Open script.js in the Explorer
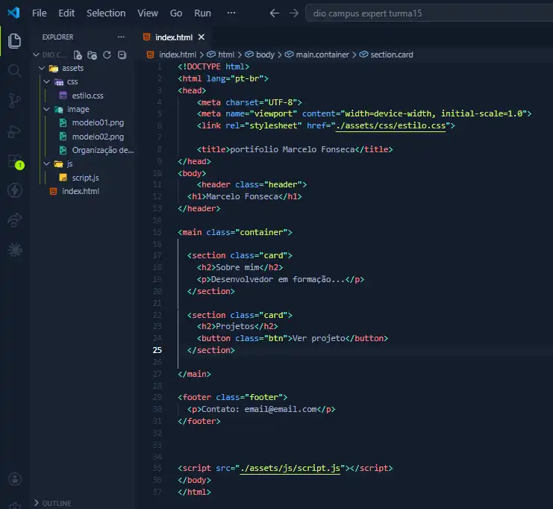Image resolution: width=553 pixels, height=509 pixels. point(85,177)
